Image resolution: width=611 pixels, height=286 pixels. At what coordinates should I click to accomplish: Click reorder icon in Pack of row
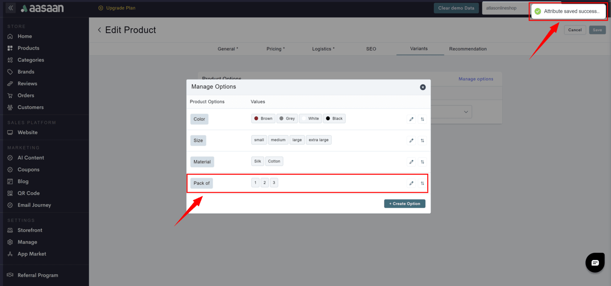[x=422, y=183]
